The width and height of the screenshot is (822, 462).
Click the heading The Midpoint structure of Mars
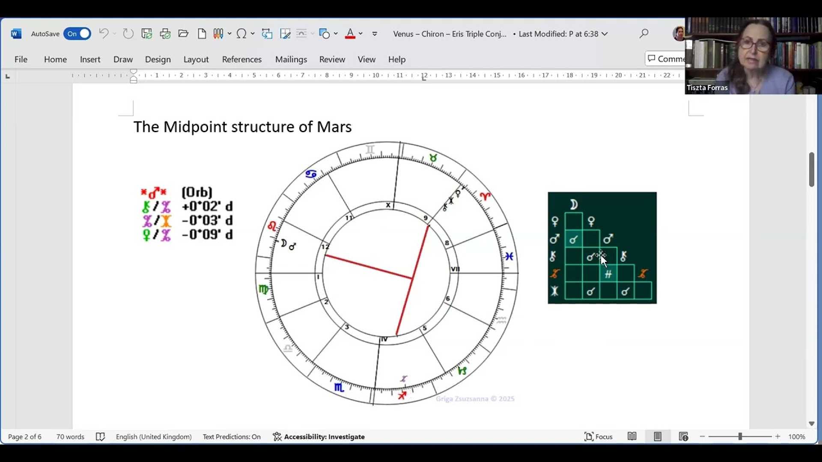pos(242,127)
